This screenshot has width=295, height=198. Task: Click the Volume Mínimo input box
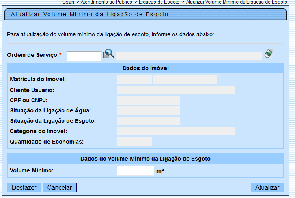click(x=135, y=170)
